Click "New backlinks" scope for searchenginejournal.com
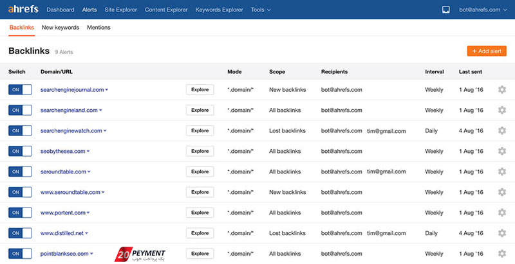 [x=287, y=90]
